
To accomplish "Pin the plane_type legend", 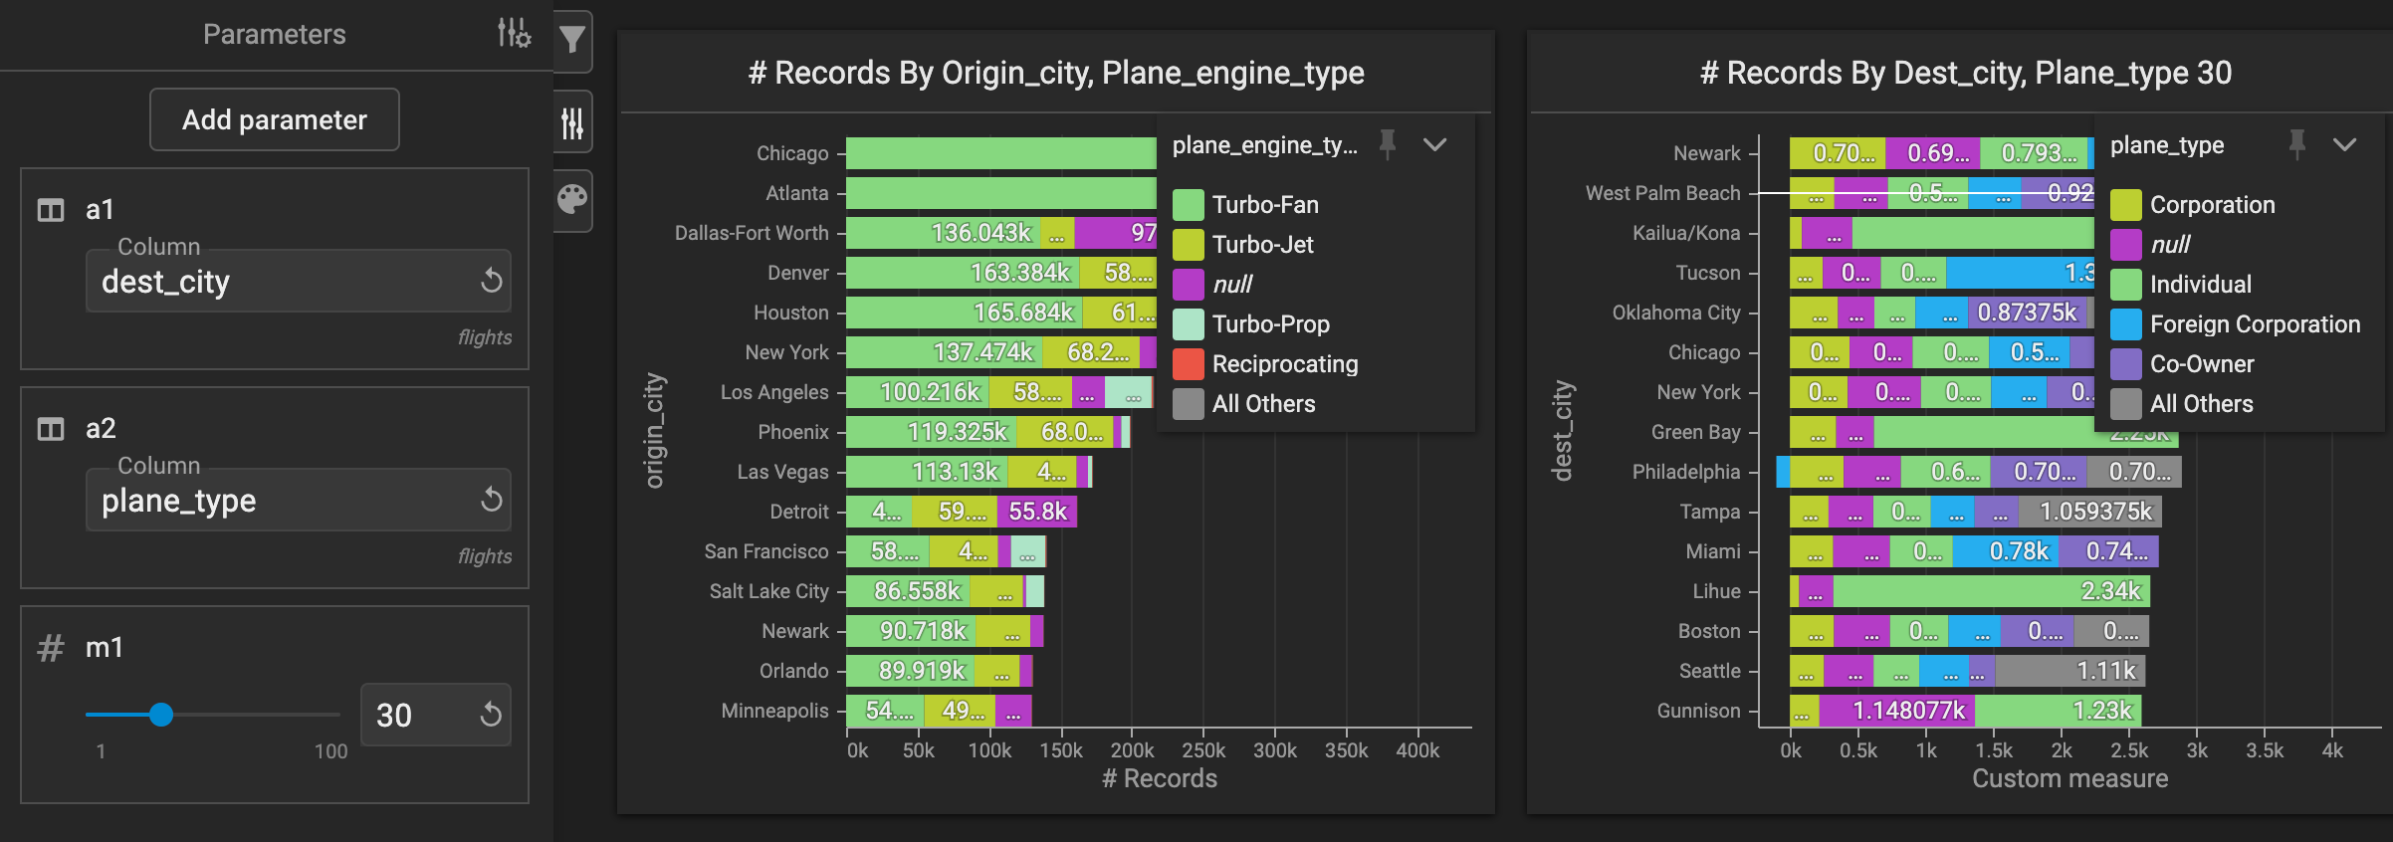I will [x=2296, y=144].
